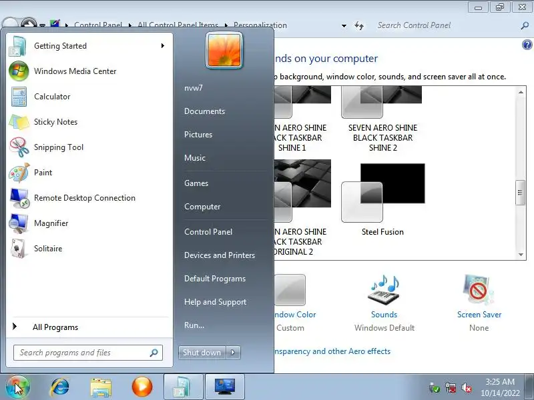Open the Calculator app
534x400 pixels.
point(89,97)
